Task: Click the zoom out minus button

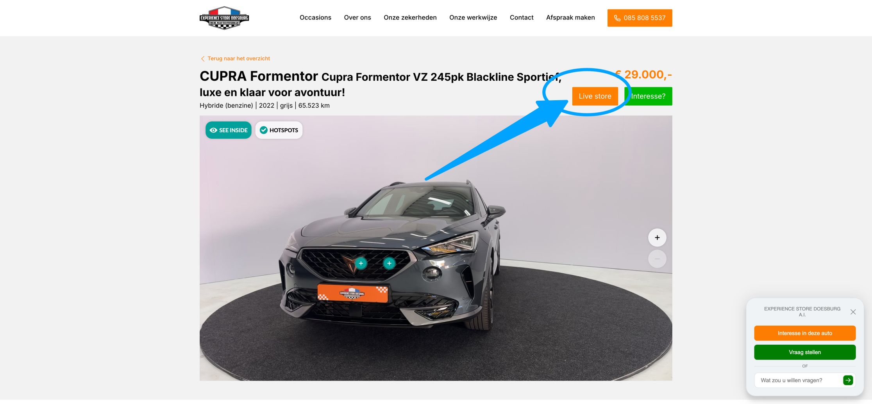Action: [657, 259]
